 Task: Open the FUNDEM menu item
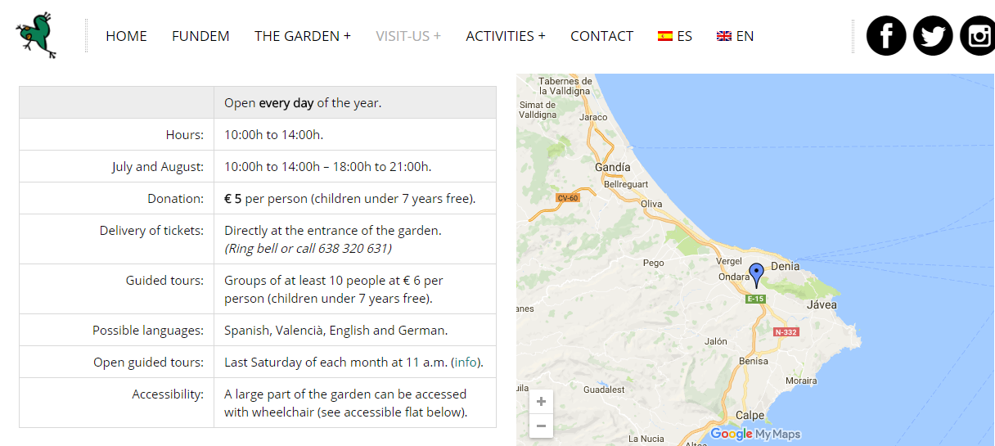click(x=200, y=36)
